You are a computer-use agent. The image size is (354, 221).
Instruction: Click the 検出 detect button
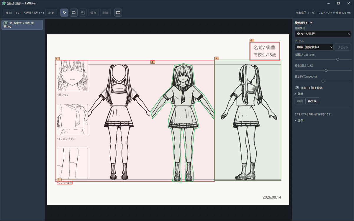[x=300, y=101]
